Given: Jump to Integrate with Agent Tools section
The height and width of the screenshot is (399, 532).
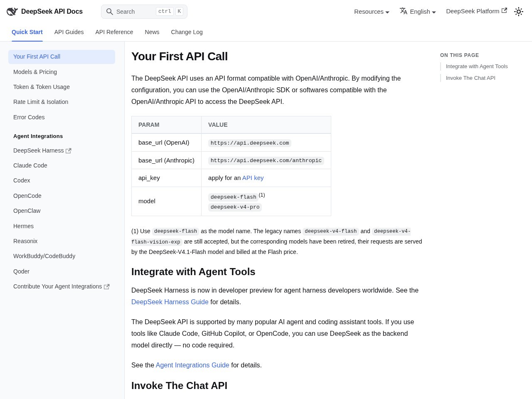Looking at the screenshot, I should click(x=477, y=66).
